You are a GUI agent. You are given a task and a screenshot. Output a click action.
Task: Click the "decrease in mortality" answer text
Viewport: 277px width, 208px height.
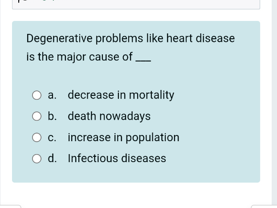pyautogui.click(x=121, y=95)
